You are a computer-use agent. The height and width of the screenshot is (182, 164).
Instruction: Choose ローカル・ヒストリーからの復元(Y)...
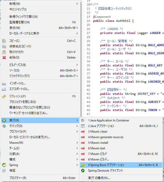(40, 137)
